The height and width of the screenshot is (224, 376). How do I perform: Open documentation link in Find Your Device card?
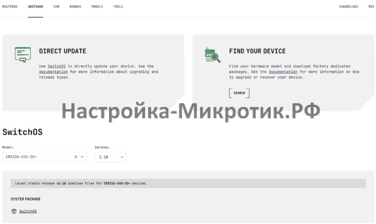click(283, 71)
